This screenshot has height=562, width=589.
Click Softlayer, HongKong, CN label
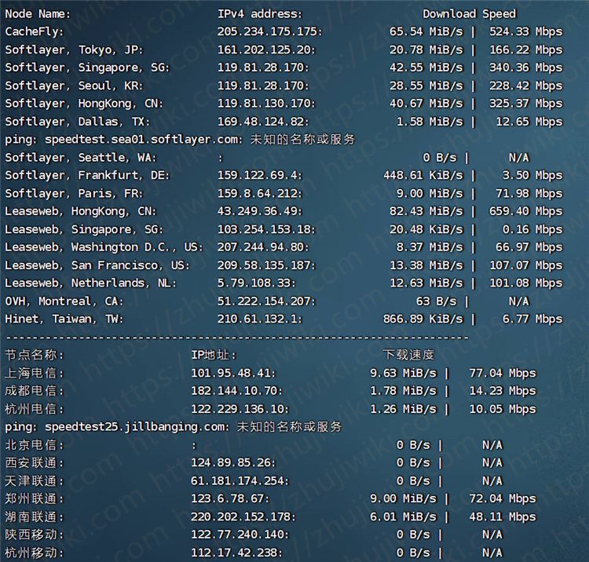pos(84,104)
